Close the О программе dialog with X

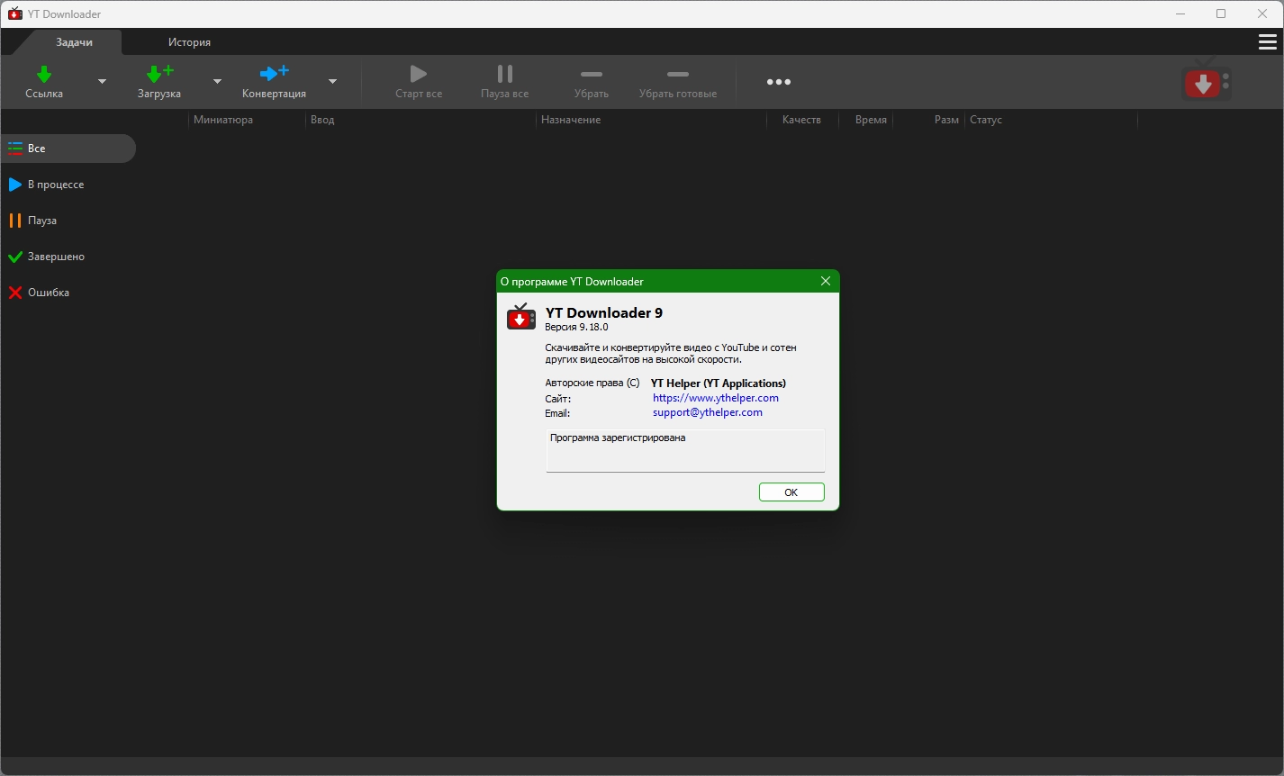[x=826, y=282]
